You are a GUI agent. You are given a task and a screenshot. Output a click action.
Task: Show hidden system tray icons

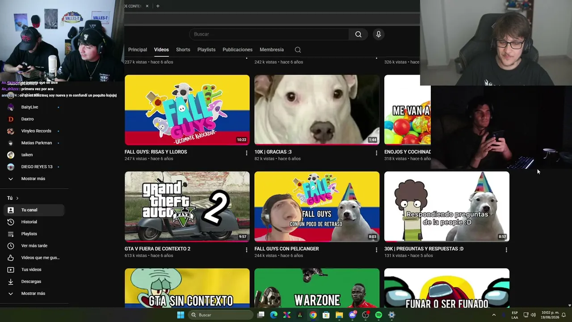coord(494,315)
